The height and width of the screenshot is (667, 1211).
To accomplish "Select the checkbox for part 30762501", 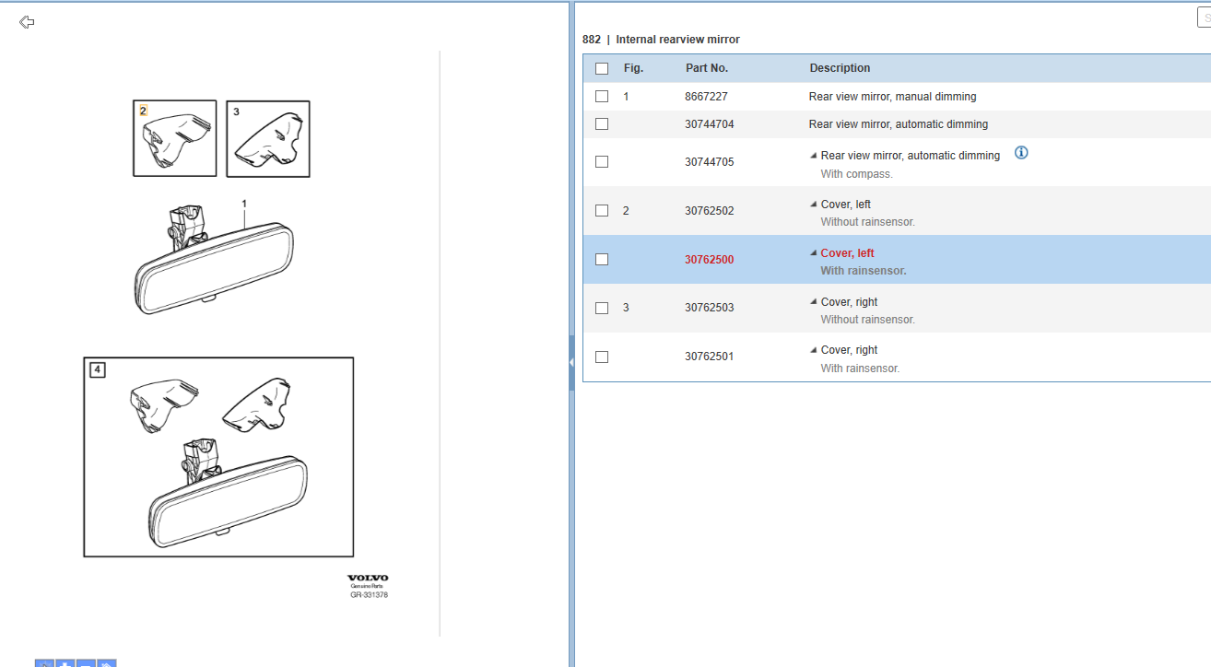I will 602,357.
